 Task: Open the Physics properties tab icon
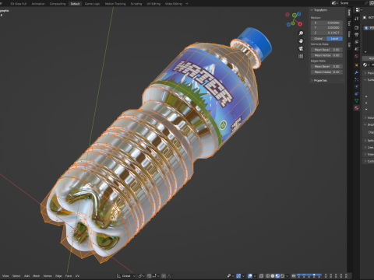tap(357, 86)
